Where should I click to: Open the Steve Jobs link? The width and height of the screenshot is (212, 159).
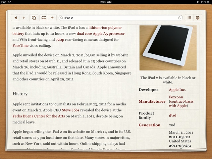tap(71, 110)
